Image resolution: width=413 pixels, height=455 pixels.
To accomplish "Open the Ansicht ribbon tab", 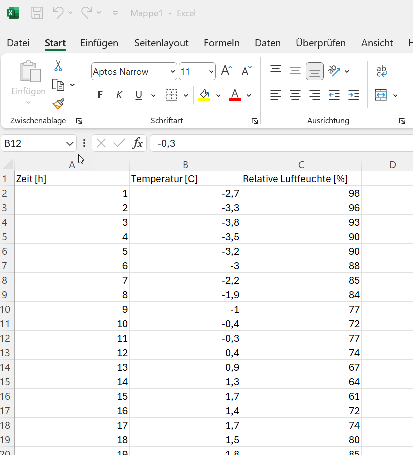I will pos(377,43).
